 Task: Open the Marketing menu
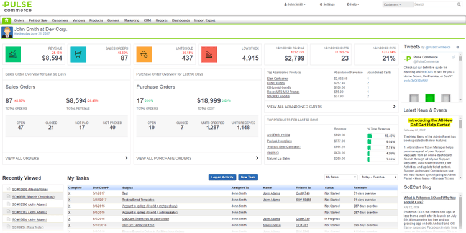tap(132, 20)
